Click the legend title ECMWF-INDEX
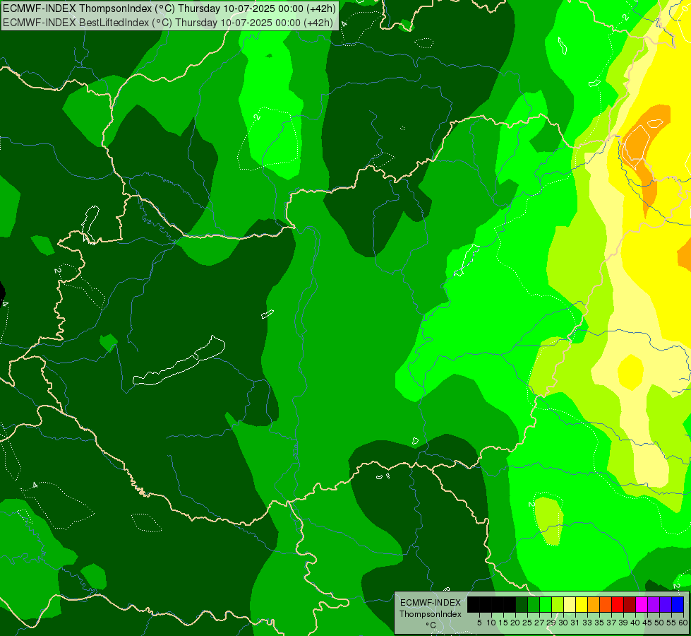The width and height of the screenshot is (691, 636). 431,603
